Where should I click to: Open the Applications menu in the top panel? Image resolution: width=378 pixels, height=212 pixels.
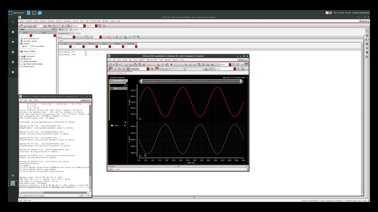17,13
